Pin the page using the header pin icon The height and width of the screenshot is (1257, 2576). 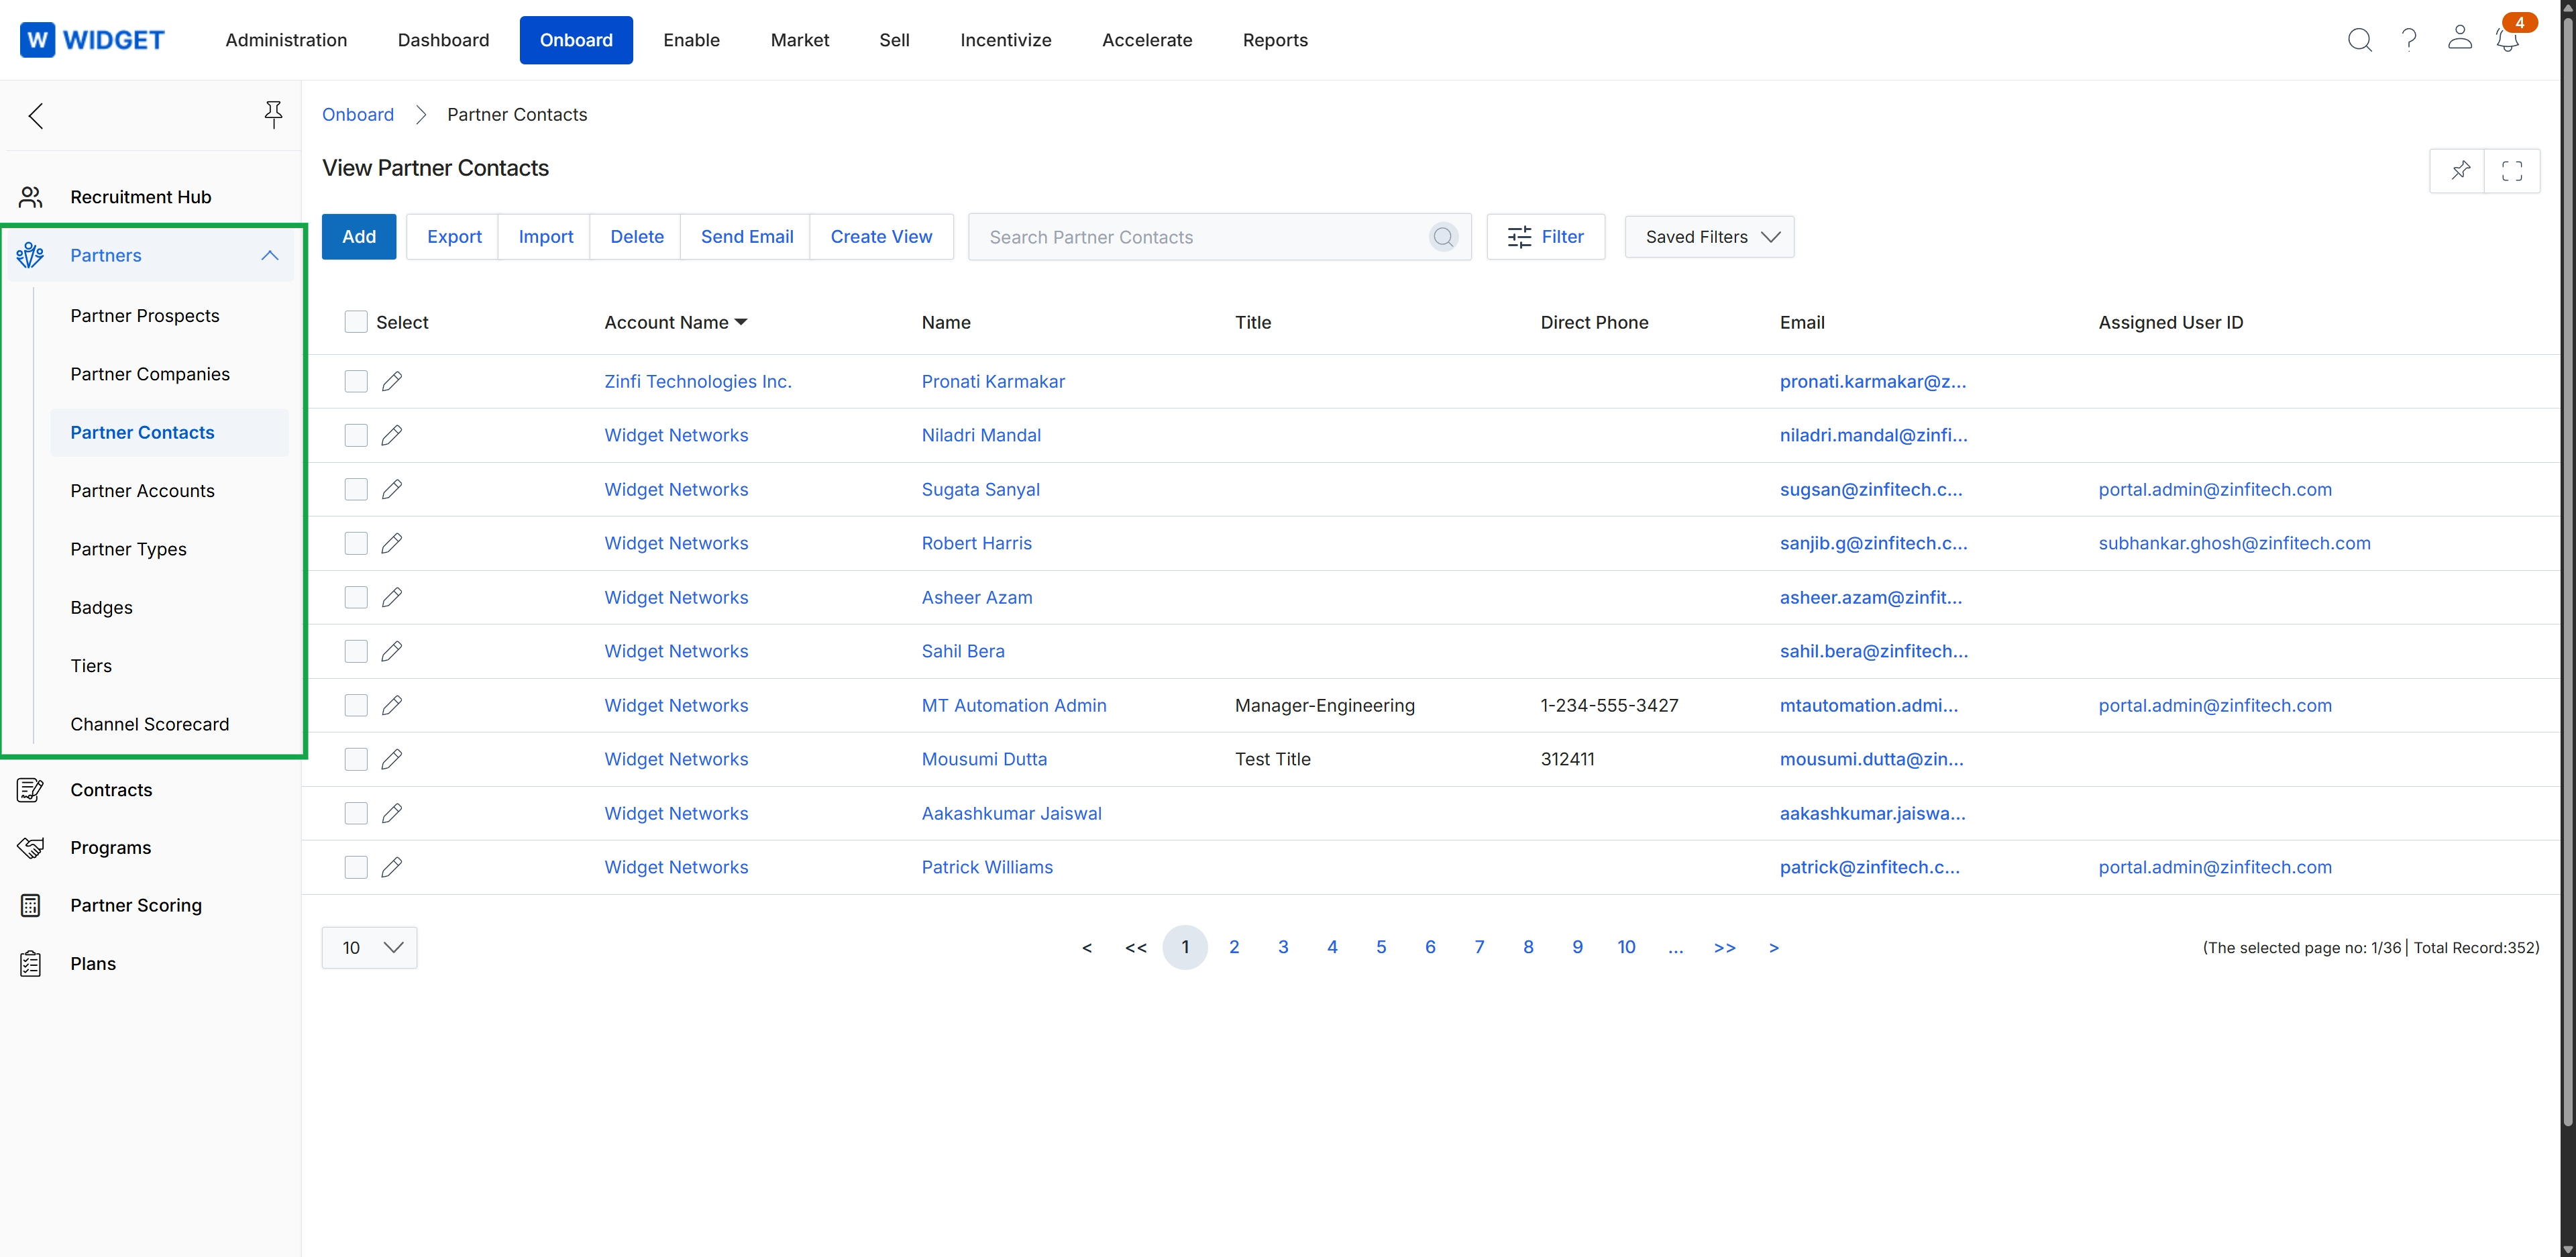2460,170
